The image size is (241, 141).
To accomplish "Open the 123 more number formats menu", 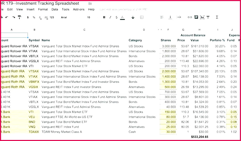I will (x=52, y=17).
